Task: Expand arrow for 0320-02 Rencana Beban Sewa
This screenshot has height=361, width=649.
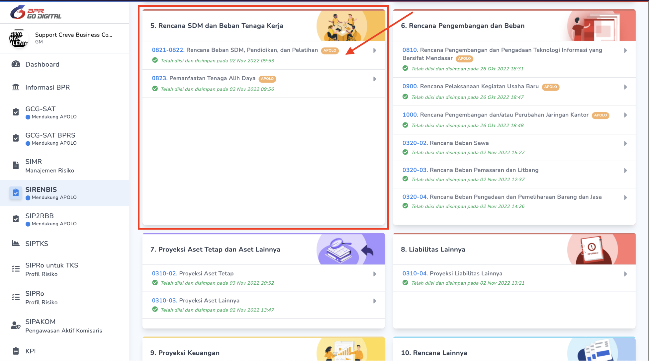Action: [625, 143]
